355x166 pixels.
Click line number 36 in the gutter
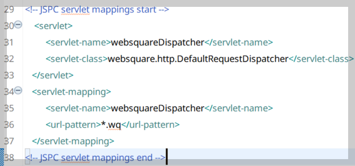9,125
